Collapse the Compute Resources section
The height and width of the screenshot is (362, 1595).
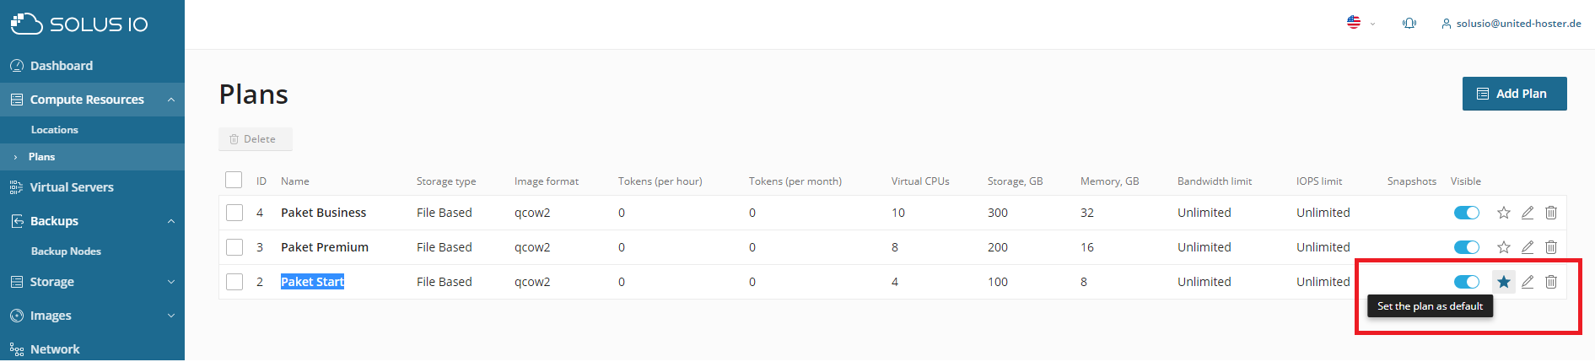(92, 100)
